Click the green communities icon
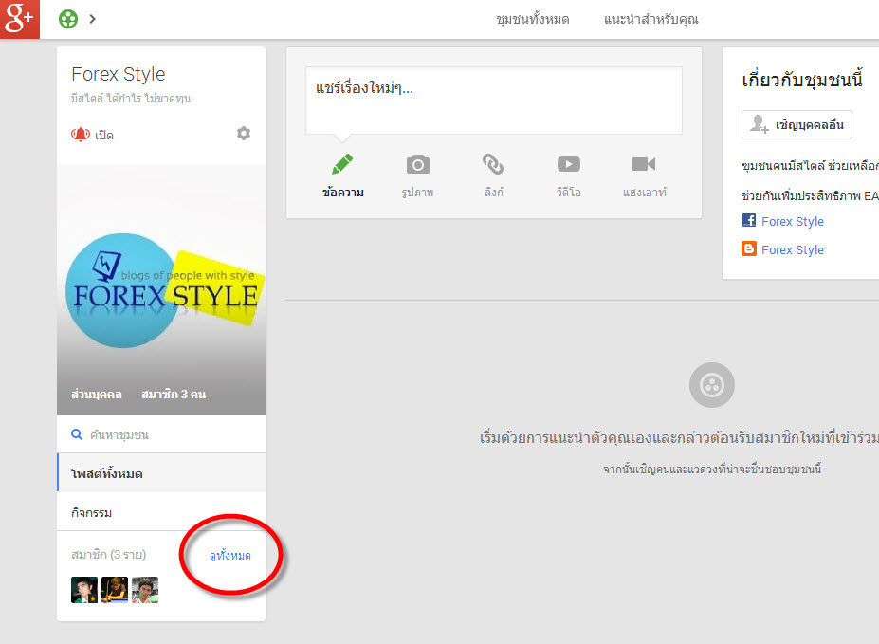Screen dimensions: 879x644 tap(68, 19)
